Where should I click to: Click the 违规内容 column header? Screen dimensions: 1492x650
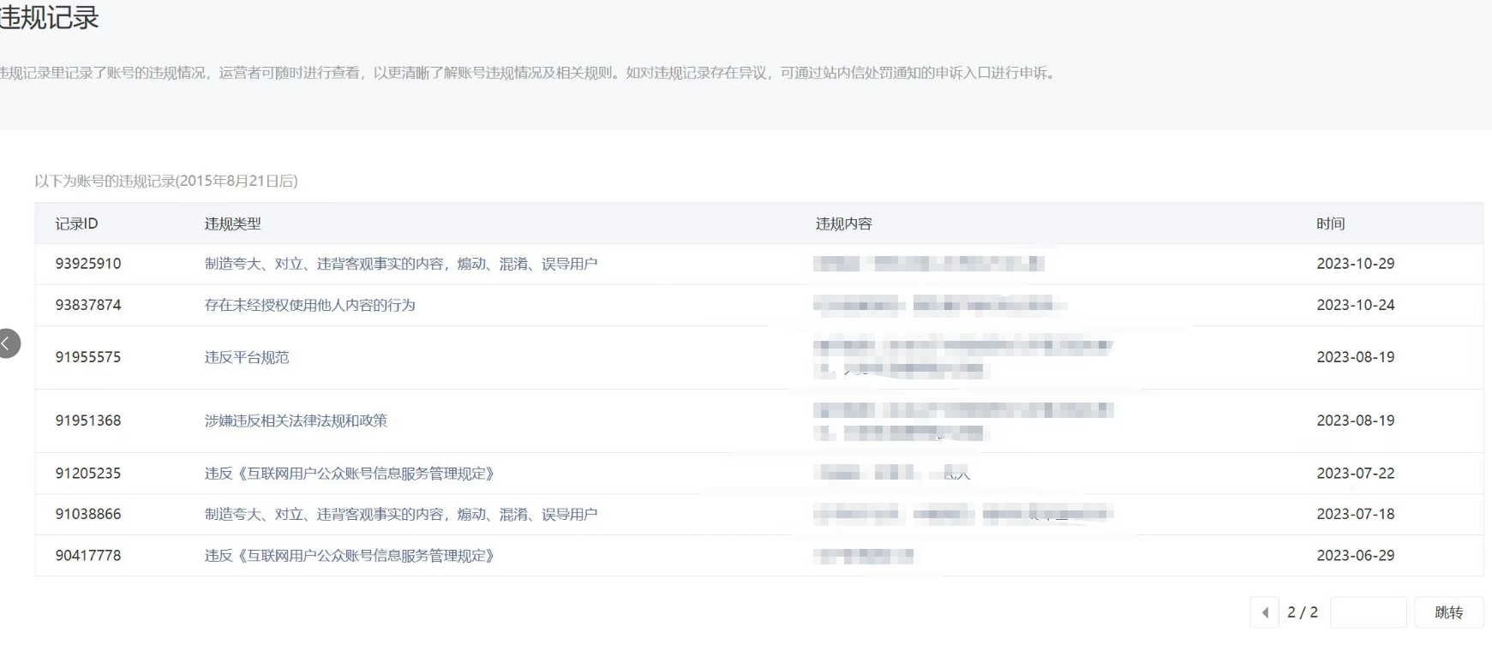(x=844, y=224)
